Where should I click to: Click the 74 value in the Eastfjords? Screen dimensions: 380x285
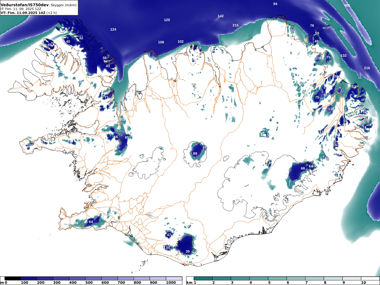(364, 127)
